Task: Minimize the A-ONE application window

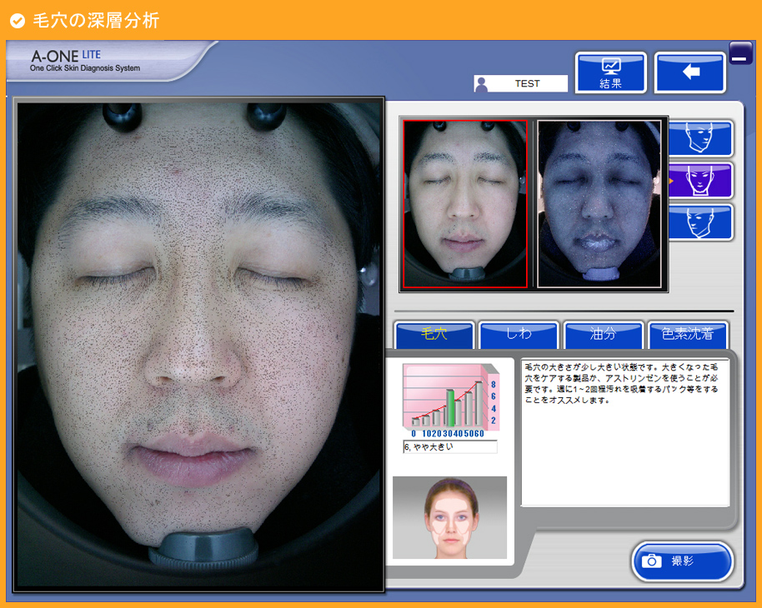Action: tap(740, 54)
